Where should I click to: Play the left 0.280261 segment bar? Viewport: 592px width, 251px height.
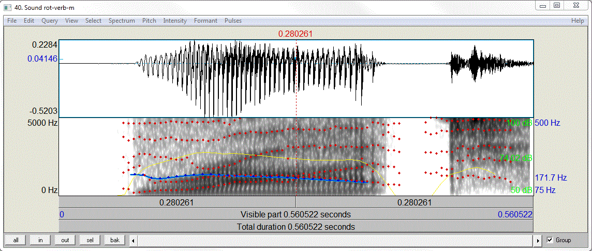click(x=177, y=202)
